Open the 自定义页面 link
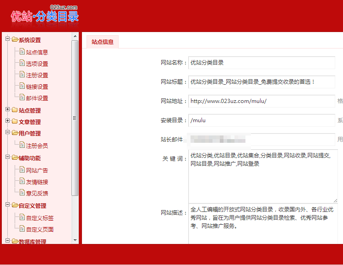This screenshot has width=343, height=265. pos(40,229)
